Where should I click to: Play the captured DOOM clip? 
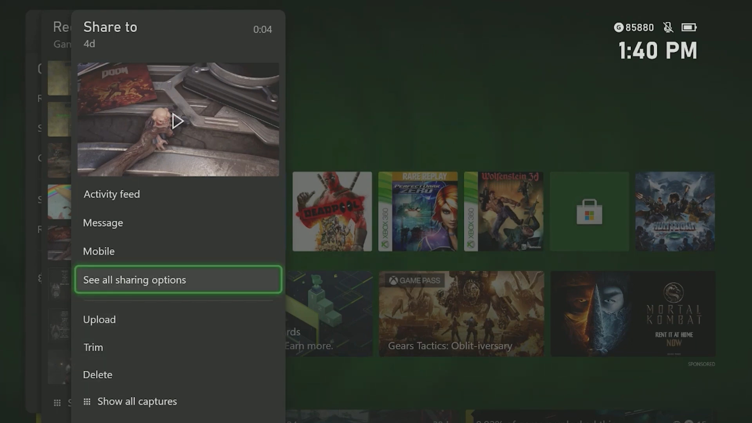(x=178, y=120)
